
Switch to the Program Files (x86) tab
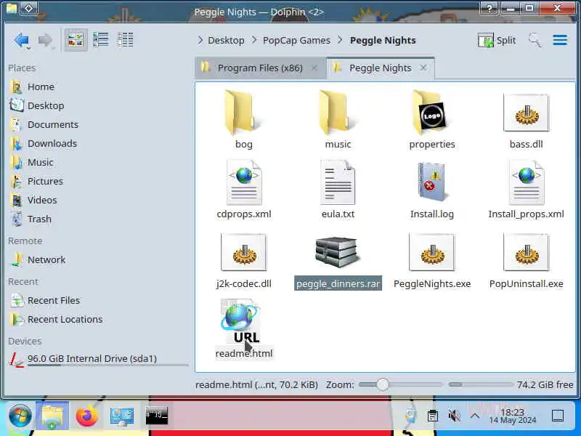coord(260,68)
